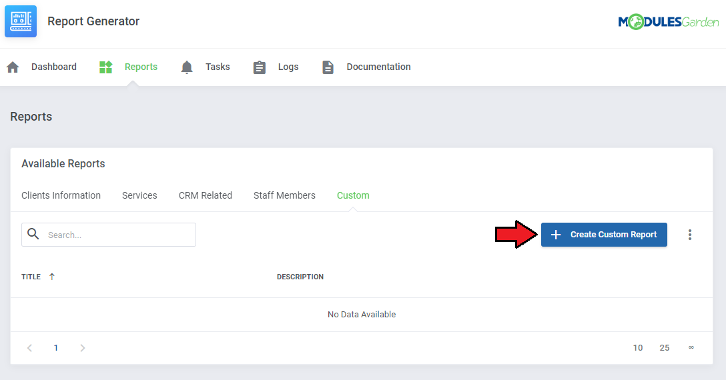Select the Custom tab
The height and width of the screenshot is (380, 726).
(353, 195)
